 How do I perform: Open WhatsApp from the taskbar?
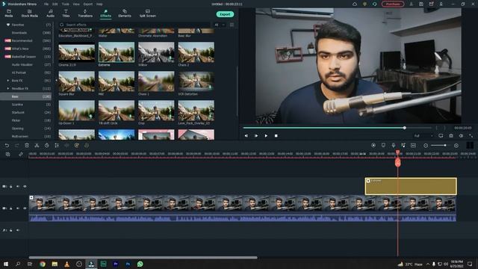point(140,264)
